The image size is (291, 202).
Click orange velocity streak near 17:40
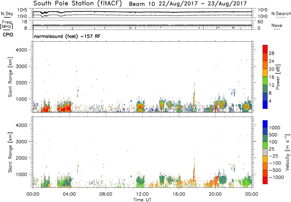tap(194, 173)
